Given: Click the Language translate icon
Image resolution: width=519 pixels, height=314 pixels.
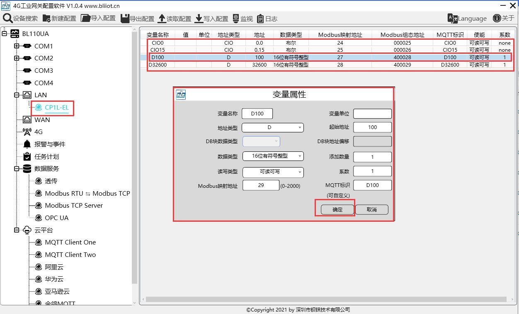Looking at the screenshot, I should click(452, 18).
